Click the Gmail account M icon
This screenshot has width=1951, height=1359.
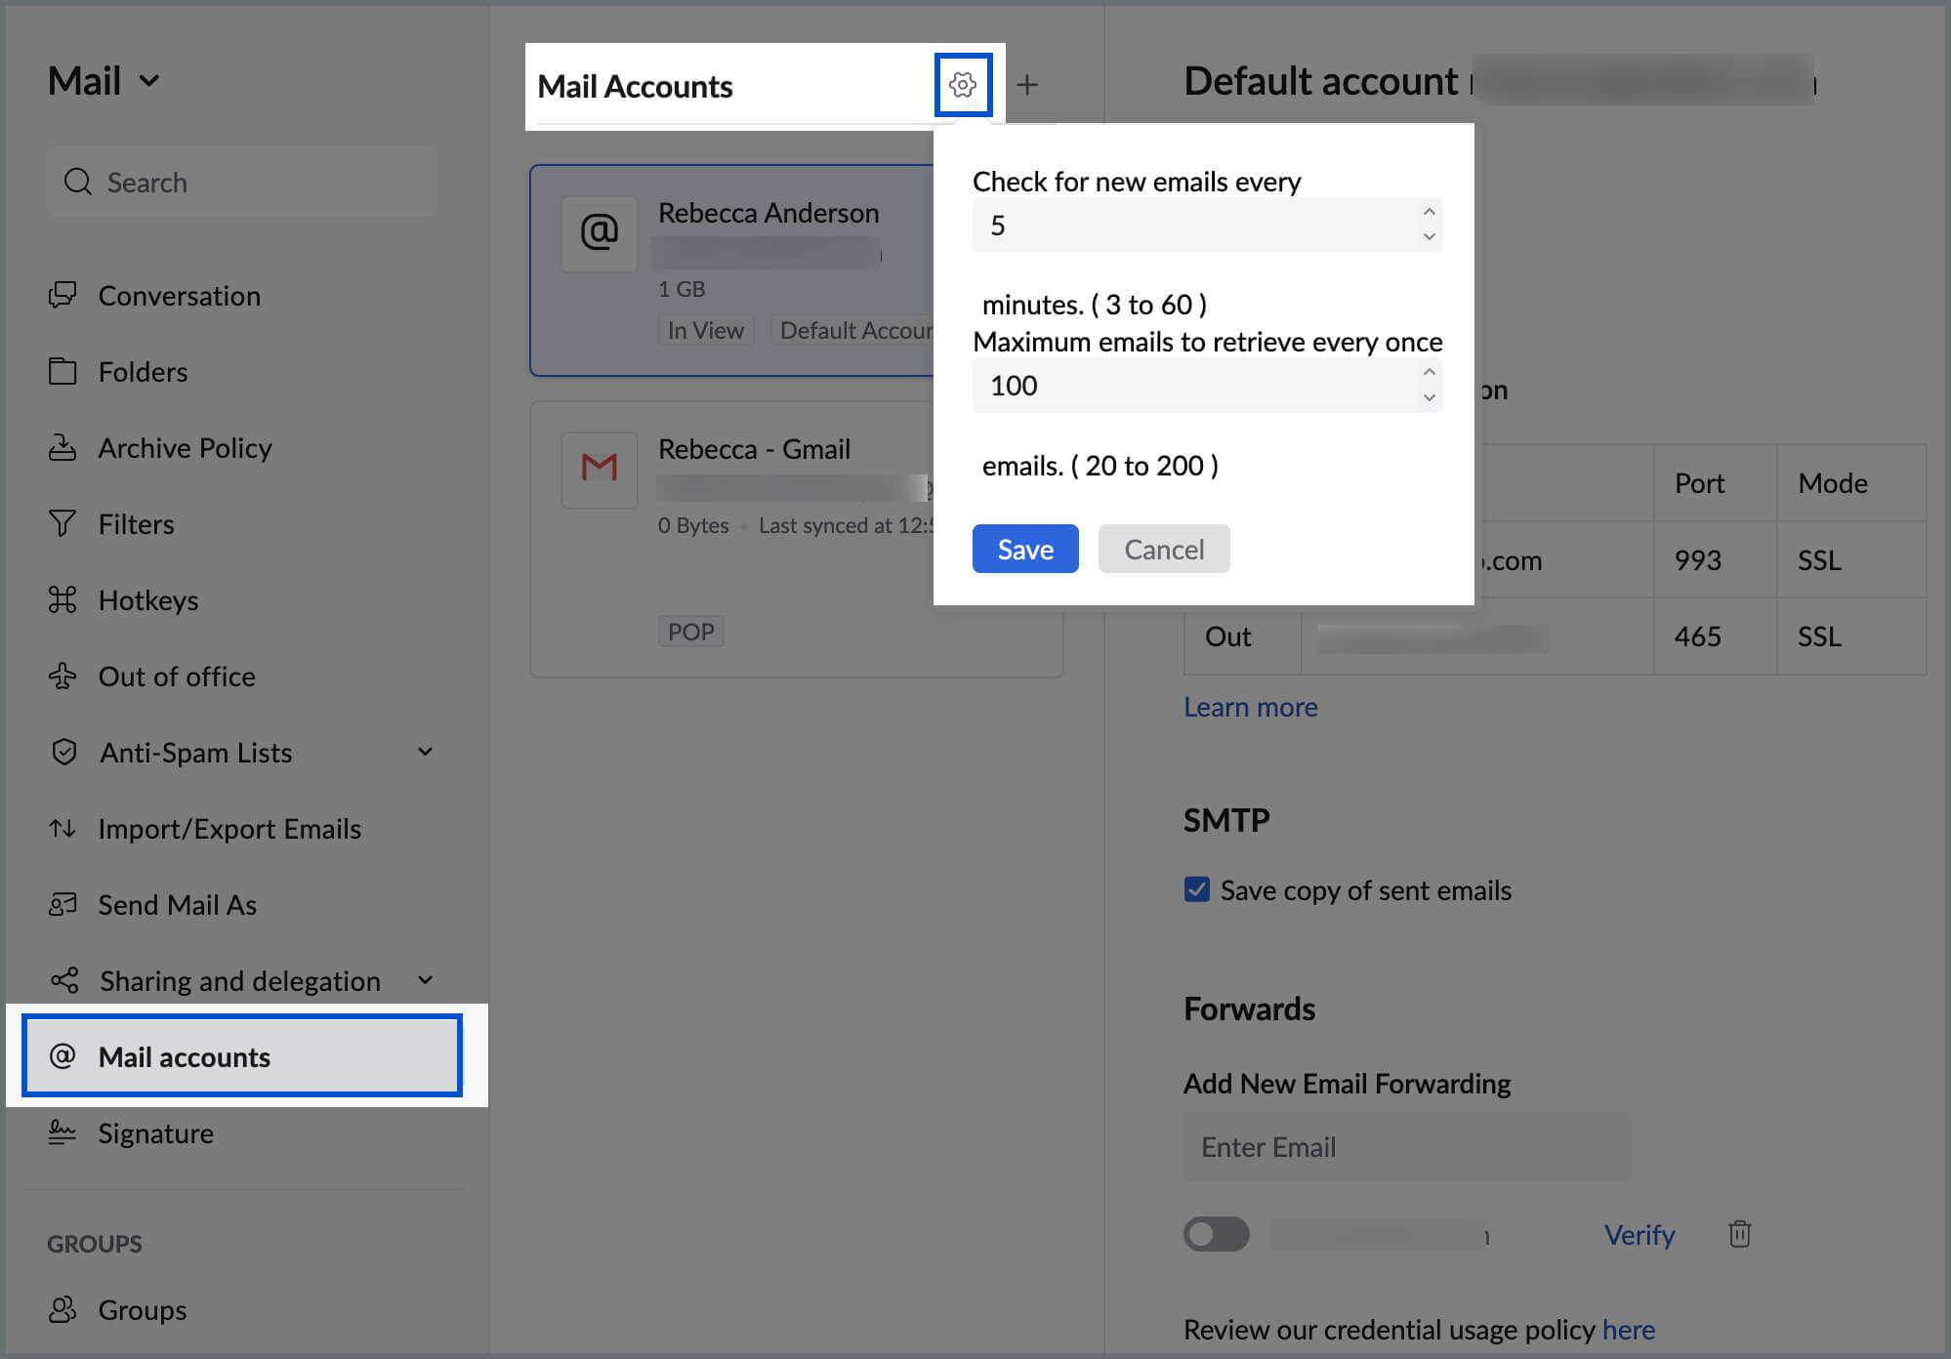coord(599,469)
